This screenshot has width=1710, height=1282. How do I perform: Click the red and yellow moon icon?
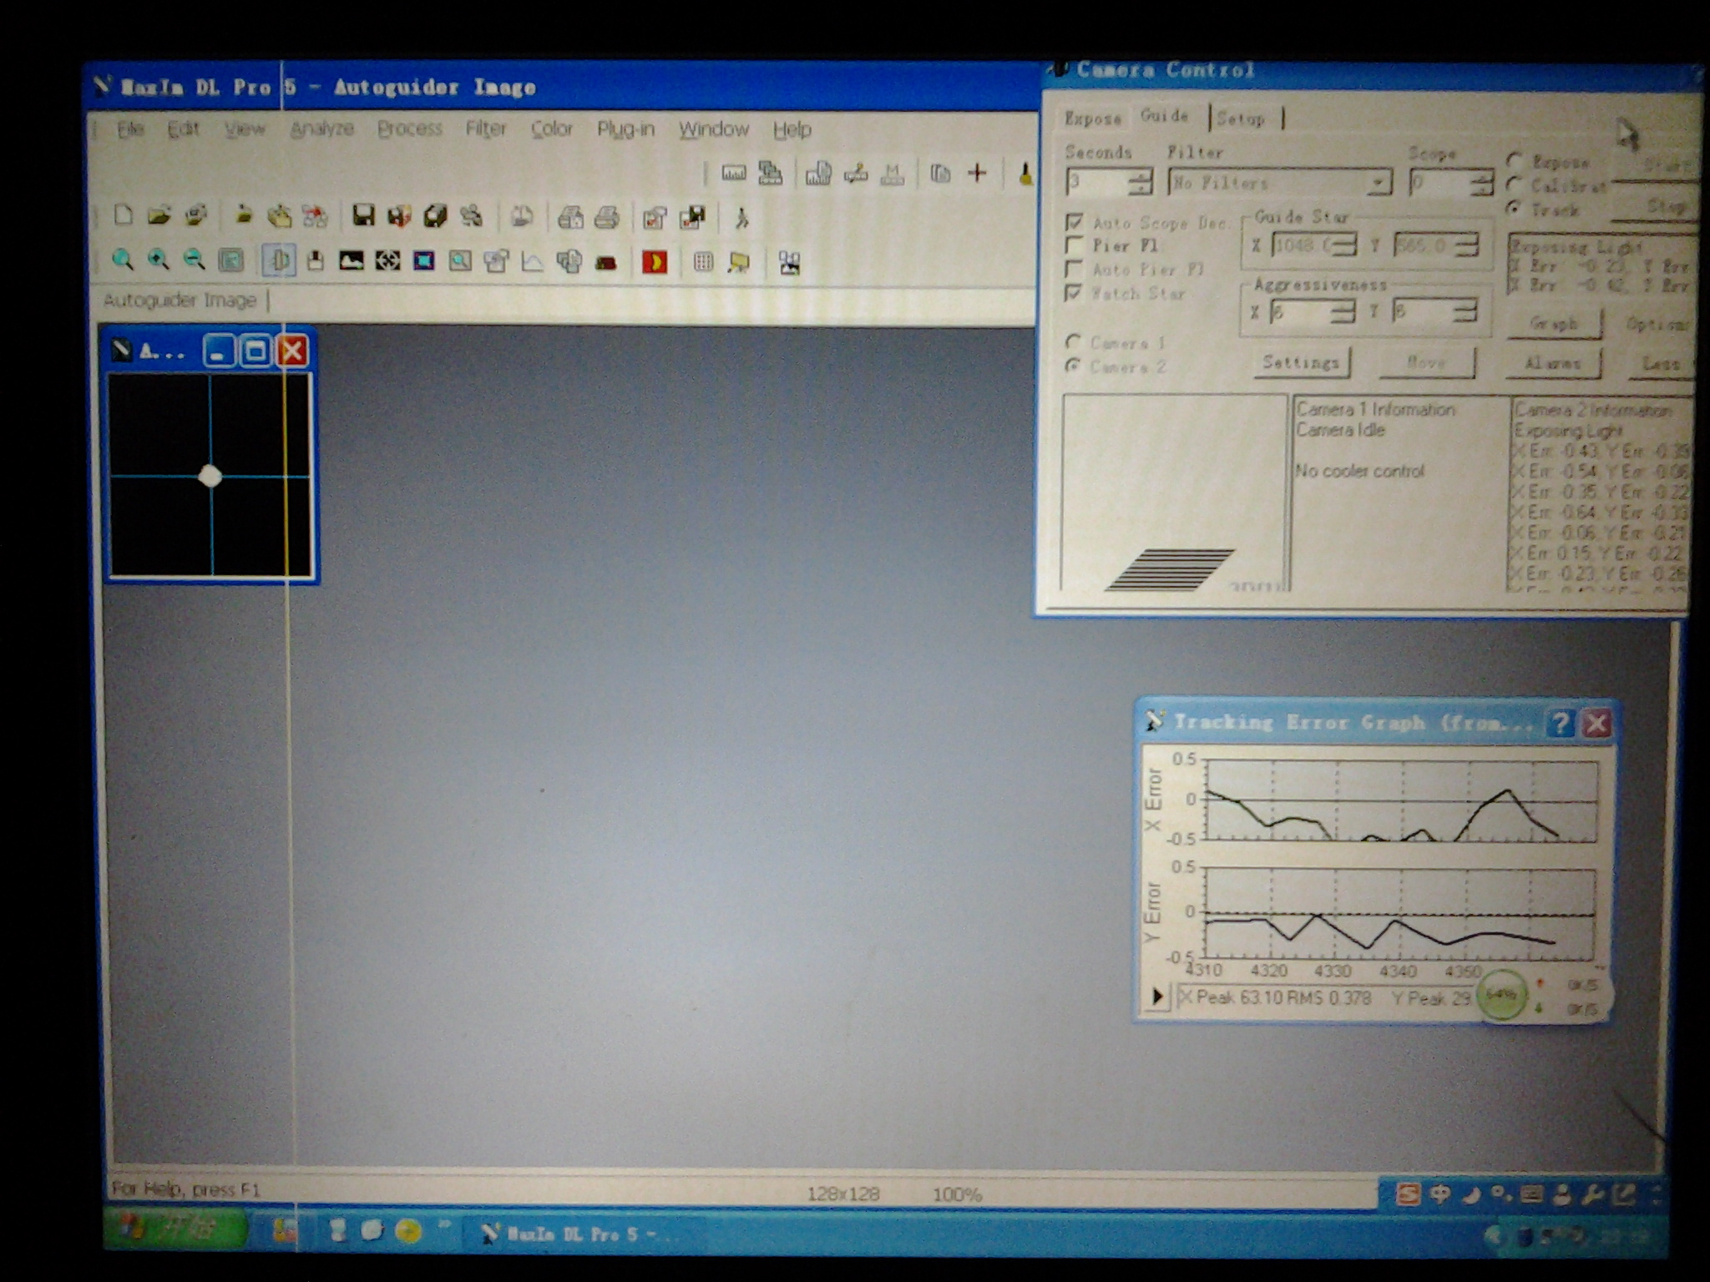click(x=654, y=262)
